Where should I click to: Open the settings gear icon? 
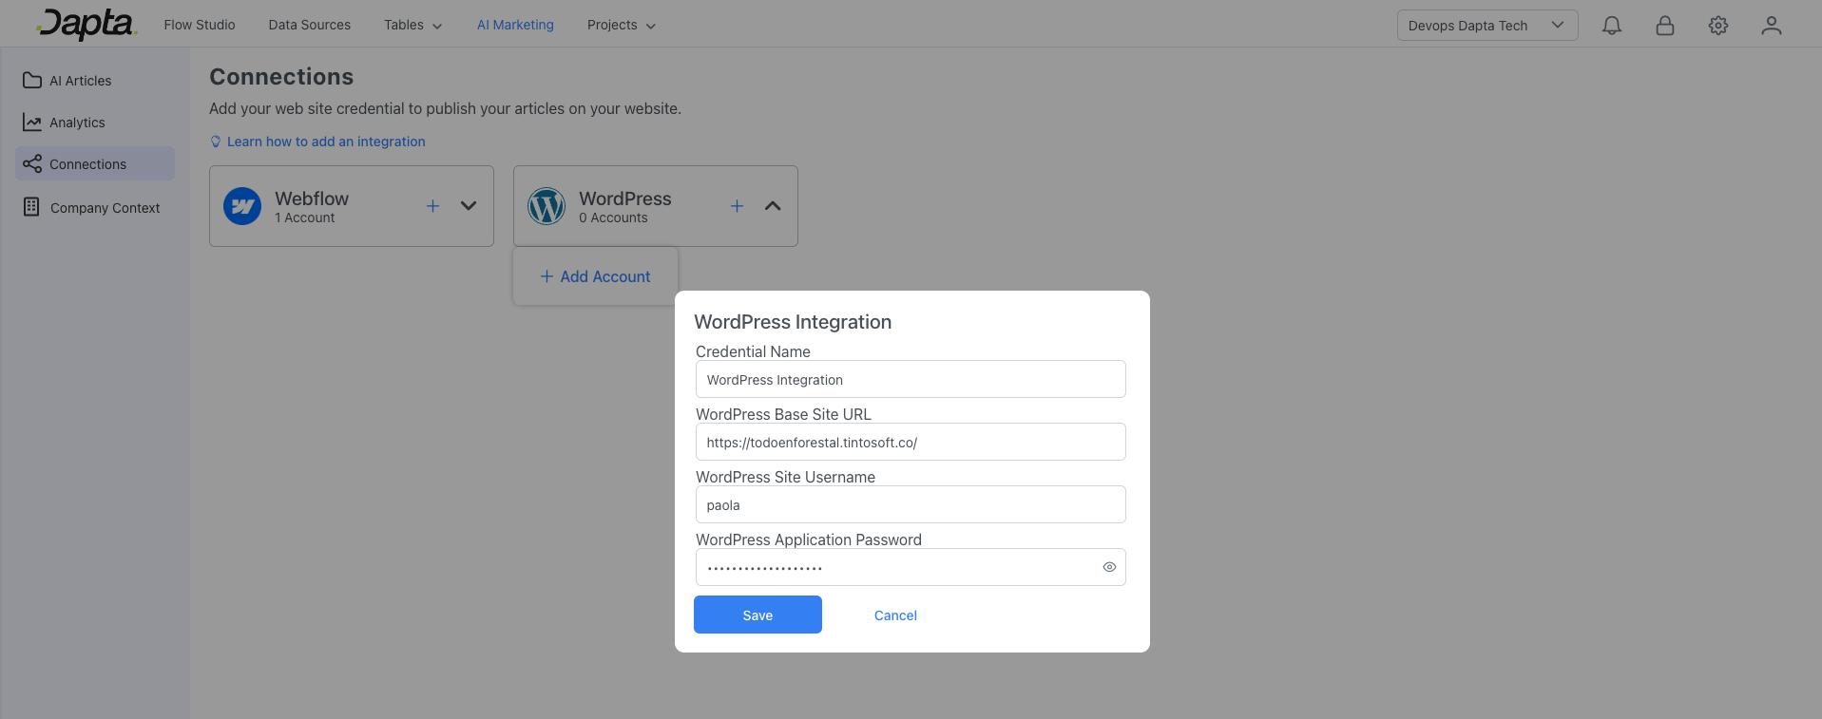[x=1717, y=26]
